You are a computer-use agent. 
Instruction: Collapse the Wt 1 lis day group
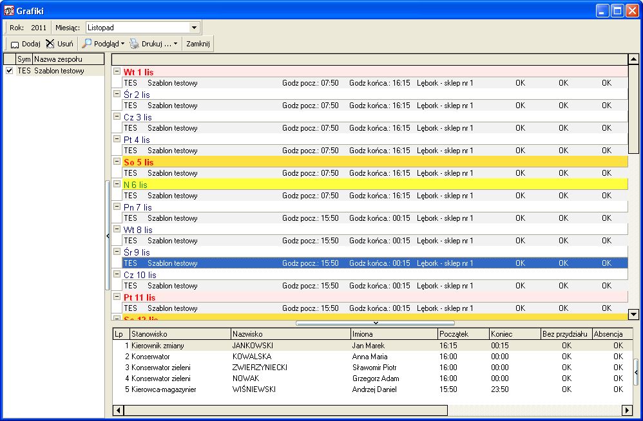point(117,71)
